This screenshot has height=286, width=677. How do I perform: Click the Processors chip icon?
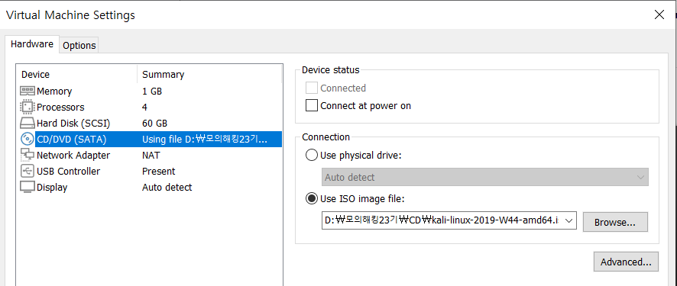pos(28,107)
